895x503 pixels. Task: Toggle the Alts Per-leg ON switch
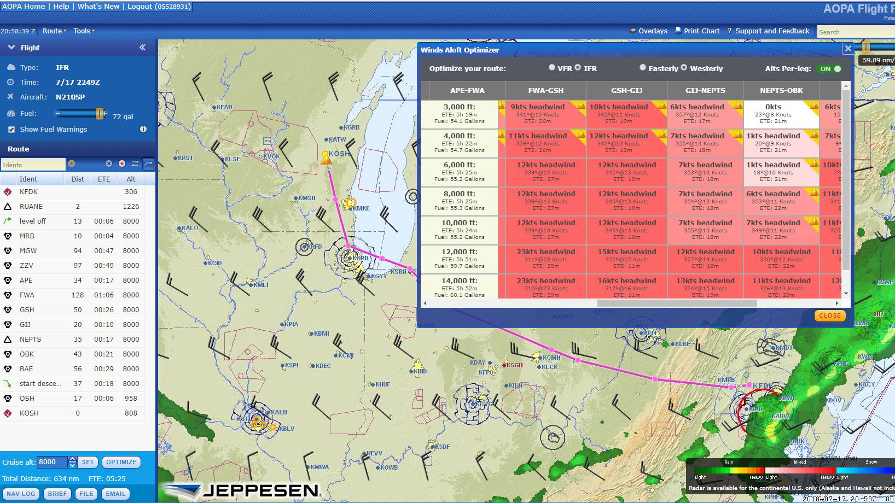(x=829, y=69)
